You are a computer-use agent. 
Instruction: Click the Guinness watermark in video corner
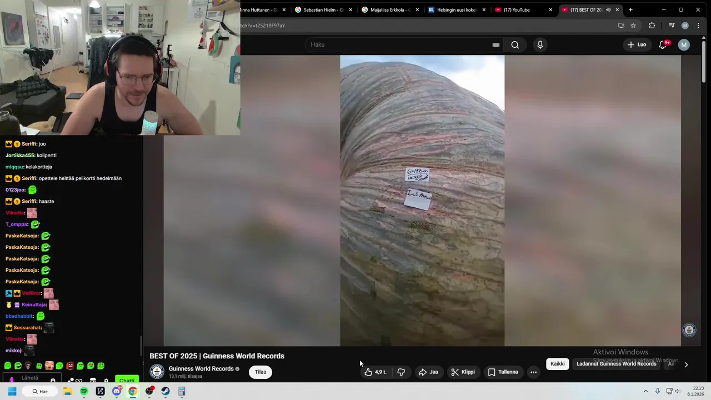[689, 330]
